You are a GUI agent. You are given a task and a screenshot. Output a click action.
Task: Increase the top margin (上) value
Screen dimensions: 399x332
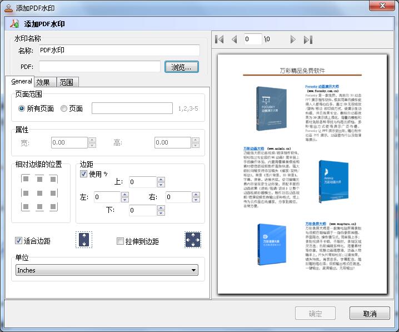[161, 179]
